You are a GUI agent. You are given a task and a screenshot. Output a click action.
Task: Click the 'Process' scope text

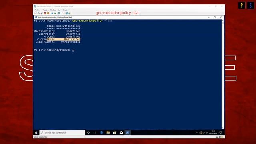pyautogui.click(x=49, y=36)
